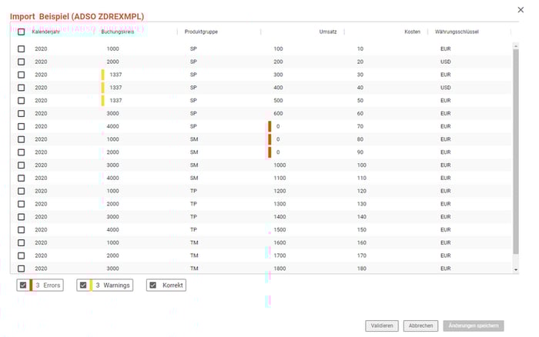Viewport: 539px width, 337px height.
Task: Toggle the 3 Errors filter
Action: 40,285
